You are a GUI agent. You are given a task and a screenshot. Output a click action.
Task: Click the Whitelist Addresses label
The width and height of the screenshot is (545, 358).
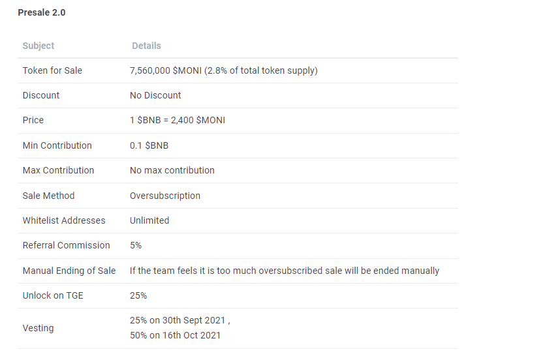pyautogui.click(x=64, y=220)
